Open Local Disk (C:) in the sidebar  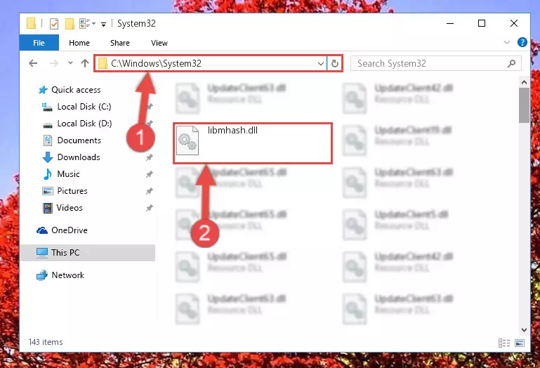[x=84, y=107]
